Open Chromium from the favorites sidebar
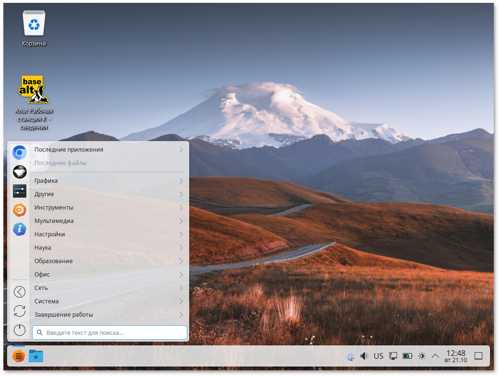500x377 pixels. pyautogui.click(x=20, y=153)
